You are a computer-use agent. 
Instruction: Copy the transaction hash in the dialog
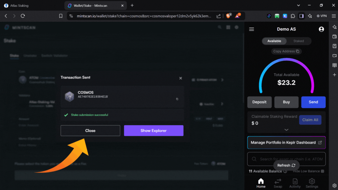pos(177,99)
